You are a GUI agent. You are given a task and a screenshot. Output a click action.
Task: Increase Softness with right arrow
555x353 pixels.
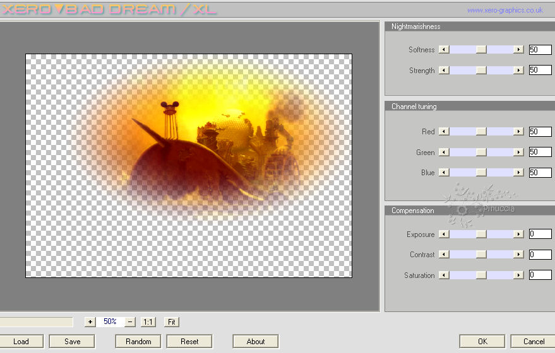(x=518, y=49)
